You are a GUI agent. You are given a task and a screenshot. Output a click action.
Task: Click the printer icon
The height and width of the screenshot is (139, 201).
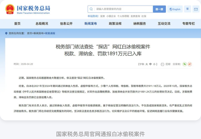[162, 64]
